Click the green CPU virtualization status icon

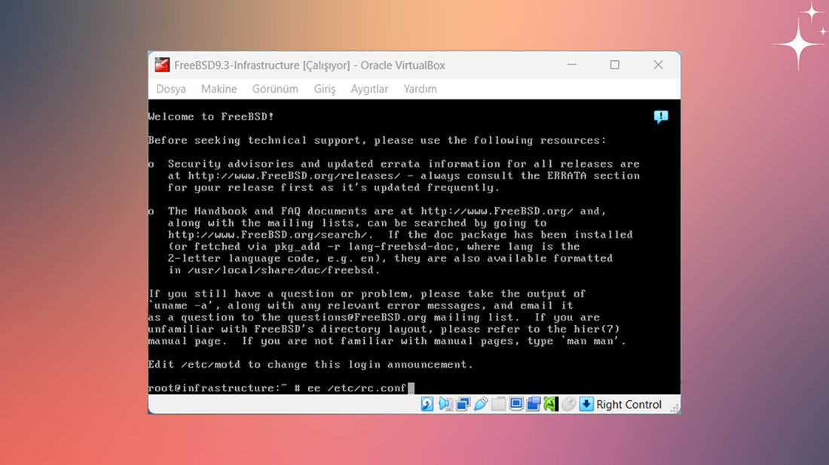tap(551, 404)
